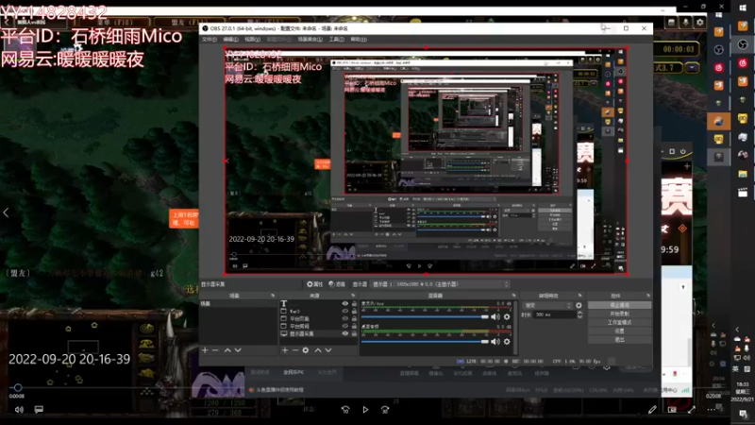Add a new scene with plus icon
Viewport: 755px width, 425px height.
click(205, 350)
